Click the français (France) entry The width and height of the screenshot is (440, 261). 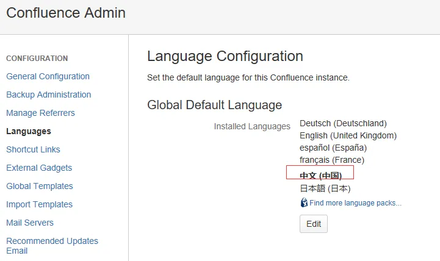tap(332, 160)
